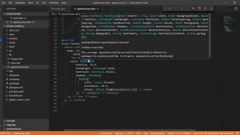Open Dart DevTools widget inspector icon
This screenshot has height=135, width=240.
[211, 8]
